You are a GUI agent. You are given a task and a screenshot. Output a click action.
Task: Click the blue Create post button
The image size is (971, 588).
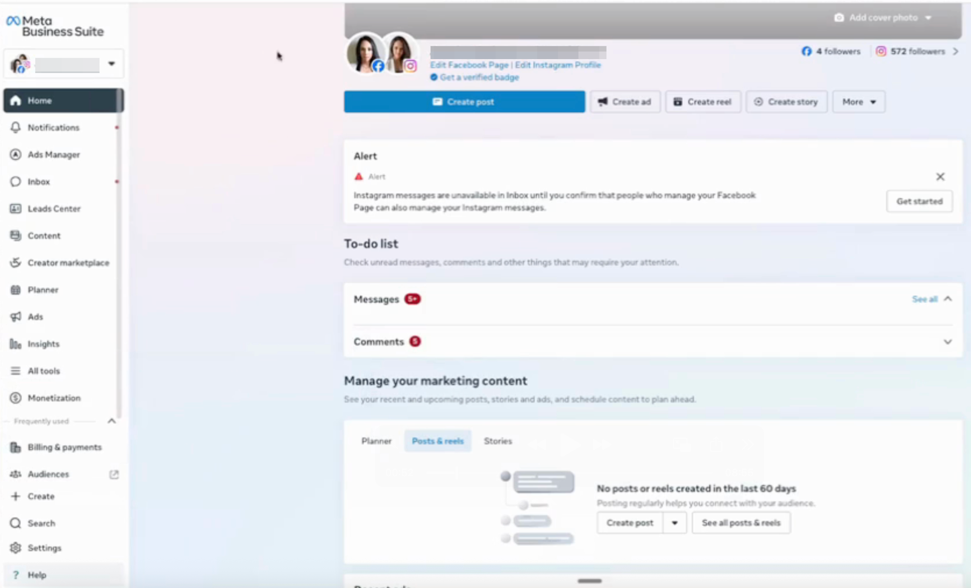[464, 102]
